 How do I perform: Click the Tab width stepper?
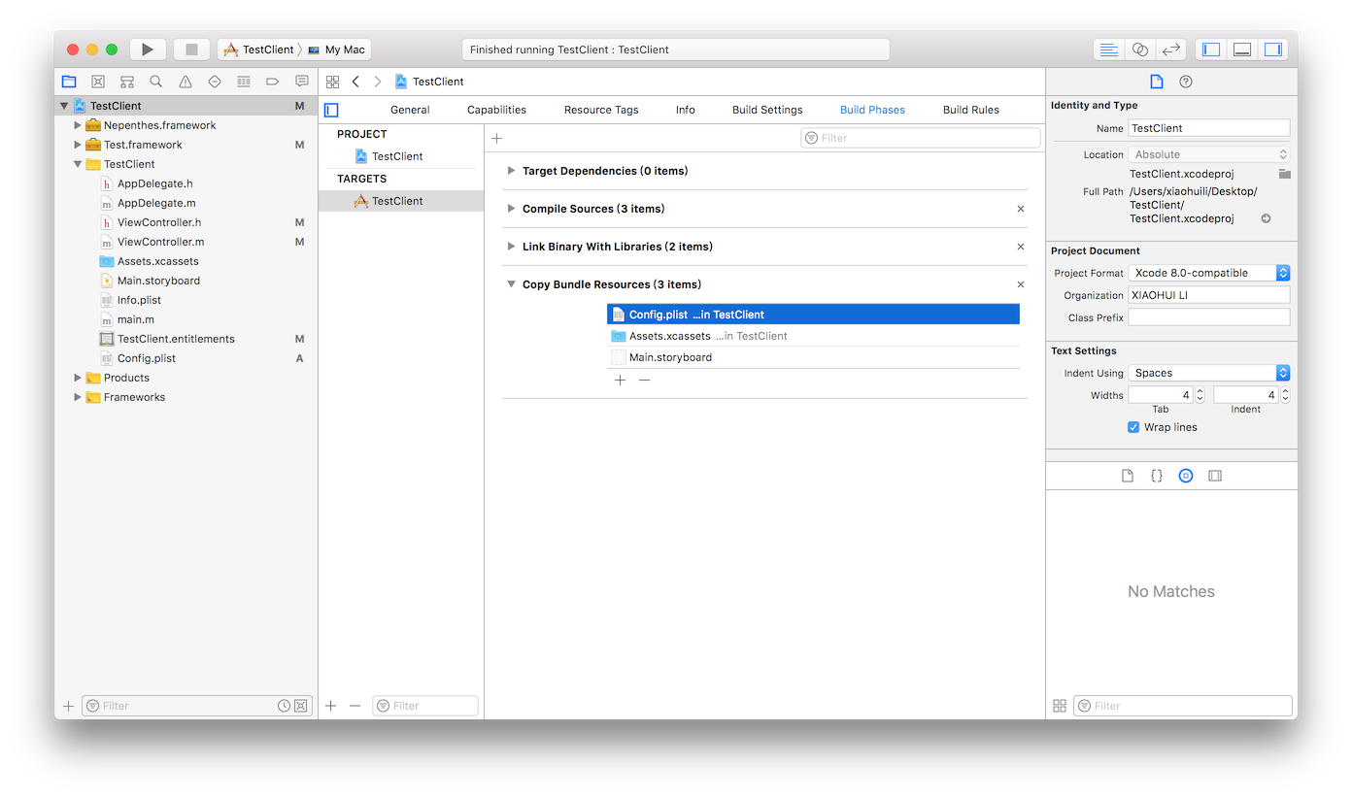[x=1200, y=395]
